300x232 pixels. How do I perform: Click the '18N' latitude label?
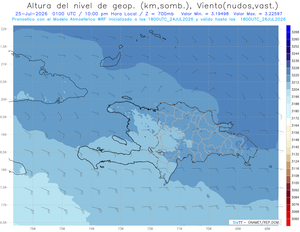[x=4, y=170]
